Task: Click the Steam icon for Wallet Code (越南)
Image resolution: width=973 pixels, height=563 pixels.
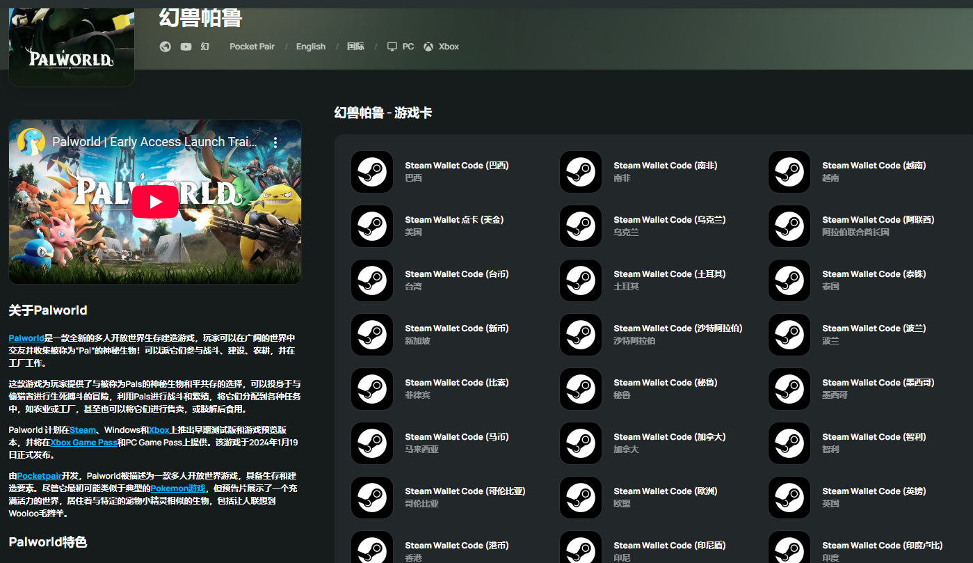Action: pyautogui.click(x=789, y=172)
